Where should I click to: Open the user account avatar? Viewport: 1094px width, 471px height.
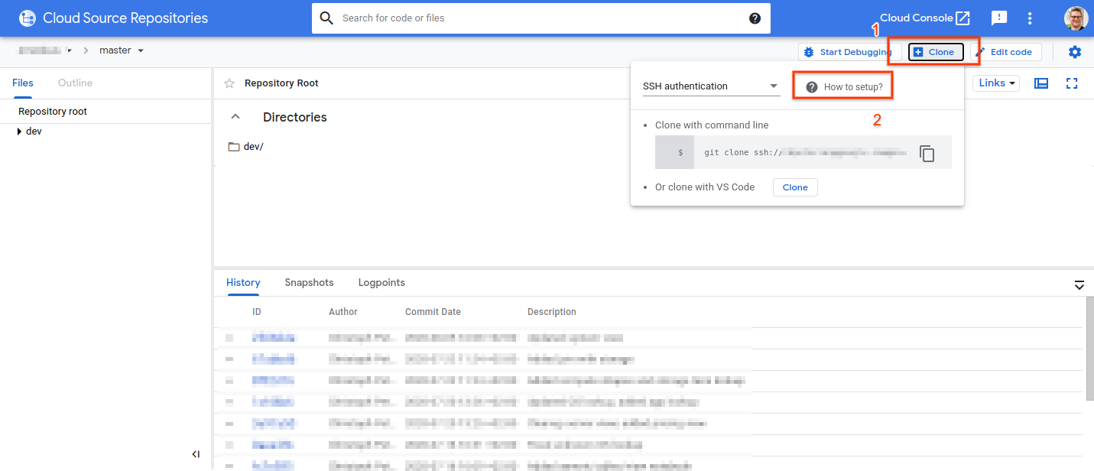[1076, 18]
